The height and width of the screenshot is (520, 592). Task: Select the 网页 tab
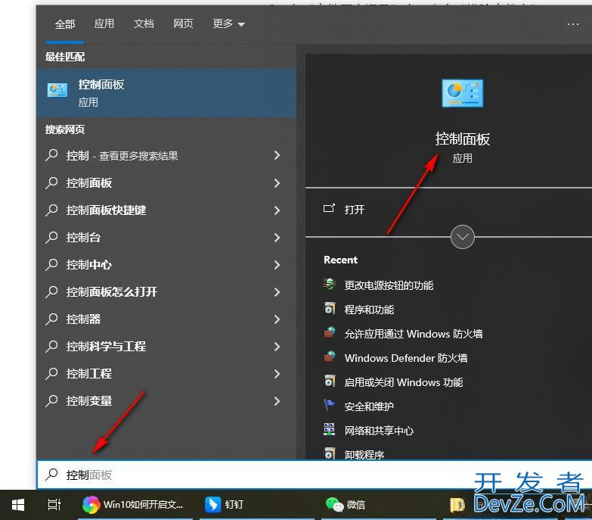click(x=183, y=24)
